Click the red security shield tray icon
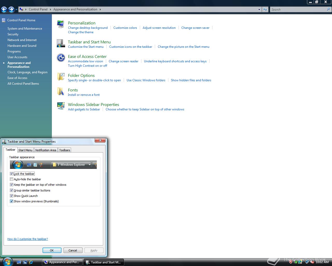The height and width of the screenshot is (266, 332). 291,262
